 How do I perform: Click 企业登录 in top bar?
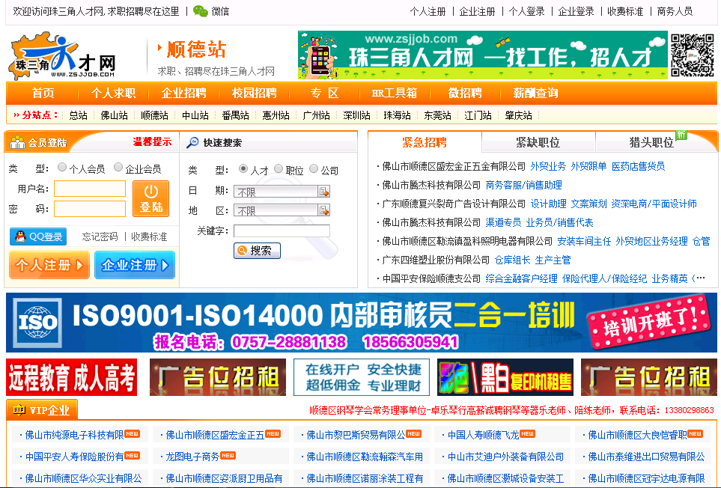pos(577,11)
